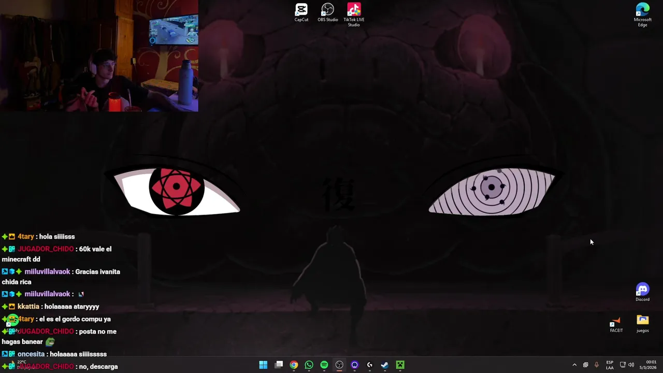The image size is (663, 373).
Task: Click the webcam overlay in the corner
Action: pos(99,55)
